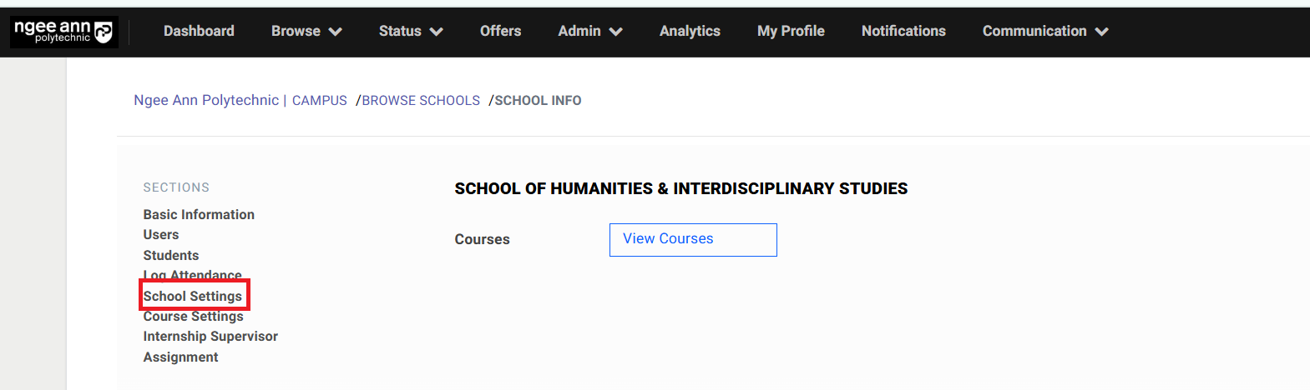The image size is (1310, 390).
Task: Open the Students section
Action: pyautogui.click(x=171, y=255)
